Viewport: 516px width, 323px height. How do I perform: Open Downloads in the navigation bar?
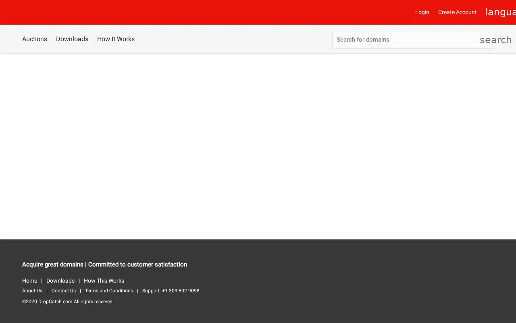click(72, 39)
